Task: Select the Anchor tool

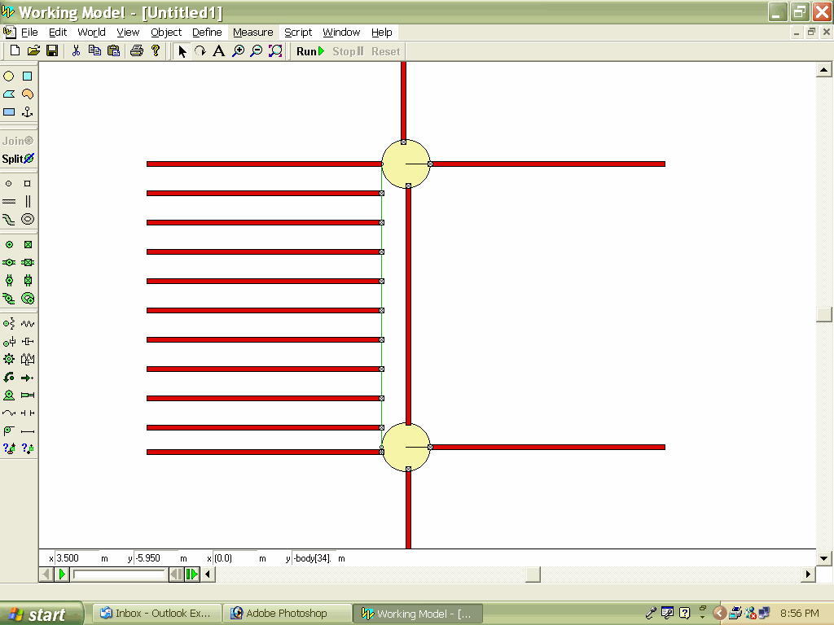Action: point(27,112)
